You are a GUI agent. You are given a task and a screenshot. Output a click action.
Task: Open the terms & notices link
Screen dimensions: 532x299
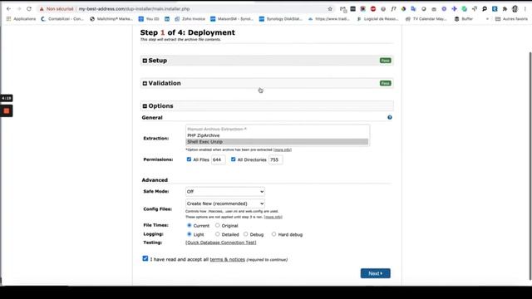[227, 259]
